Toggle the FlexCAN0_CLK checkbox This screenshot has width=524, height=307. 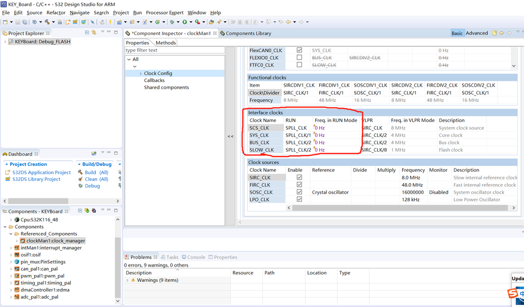click(x=300, y=50)
